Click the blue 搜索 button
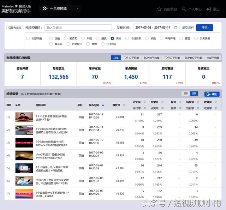226x210 pixels. (x=204, y=28)
